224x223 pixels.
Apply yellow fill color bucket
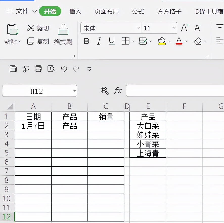coord(162,41)
